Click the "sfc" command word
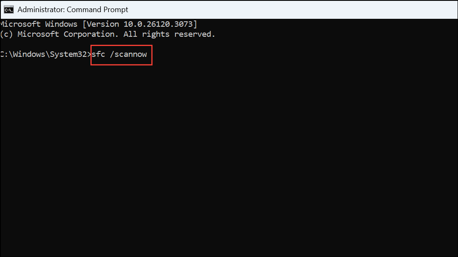The height and width of the screenshot is (257, 458). [98, 54]
